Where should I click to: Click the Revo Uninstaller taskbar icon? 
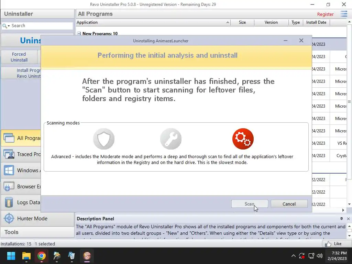coord(87,256)
